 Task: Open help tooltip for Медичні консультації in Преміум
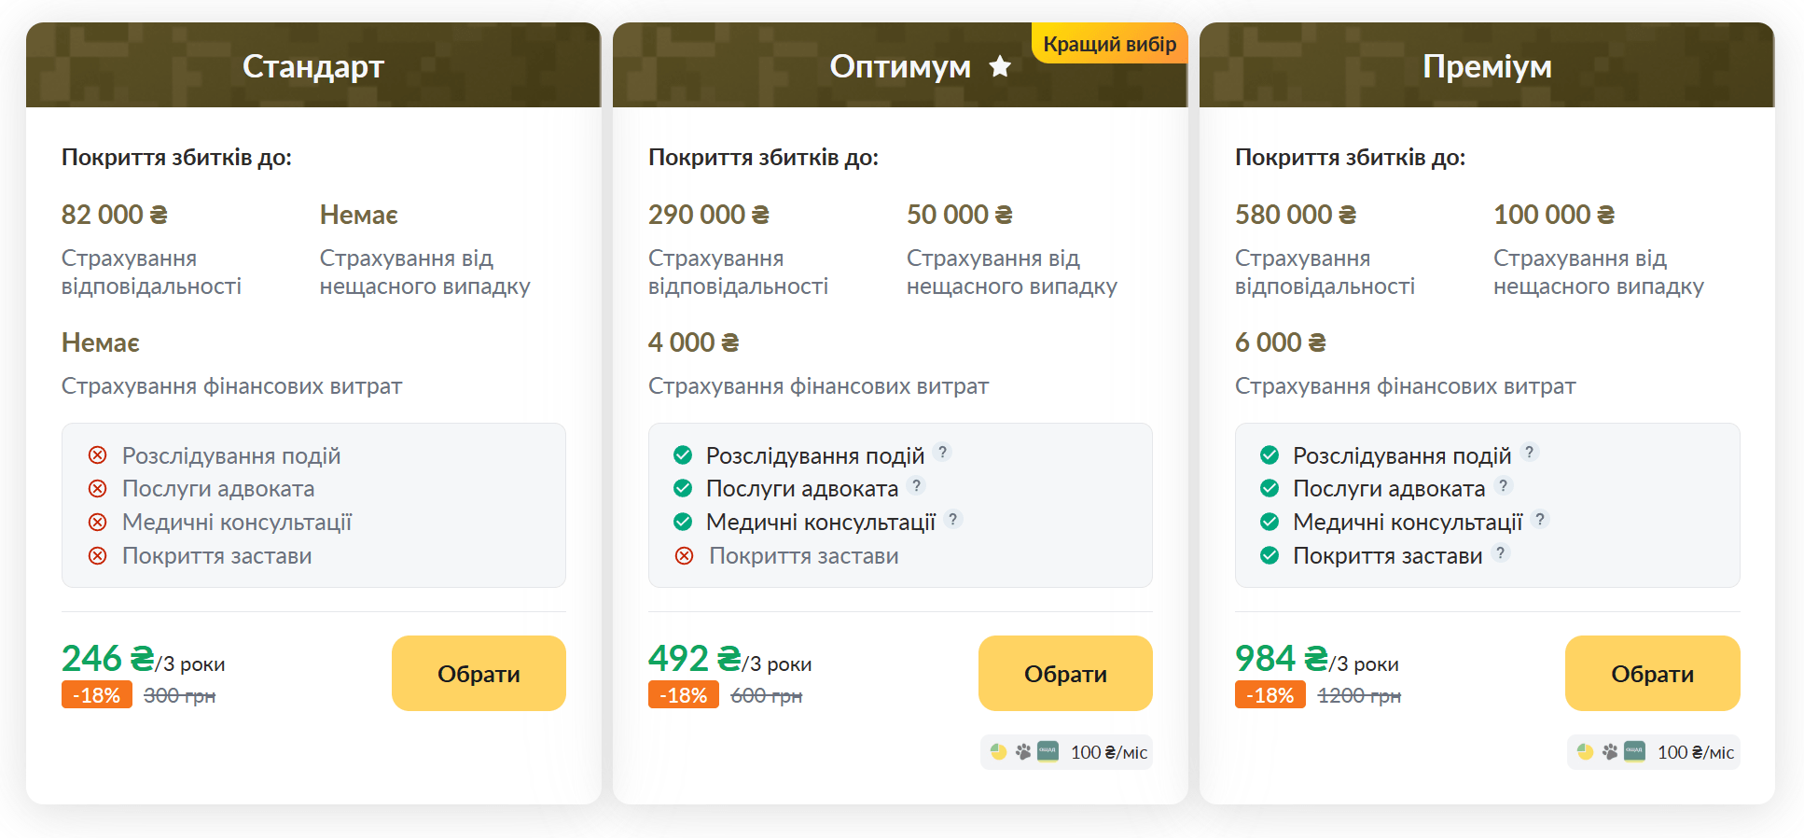[x=1540, y=519]
